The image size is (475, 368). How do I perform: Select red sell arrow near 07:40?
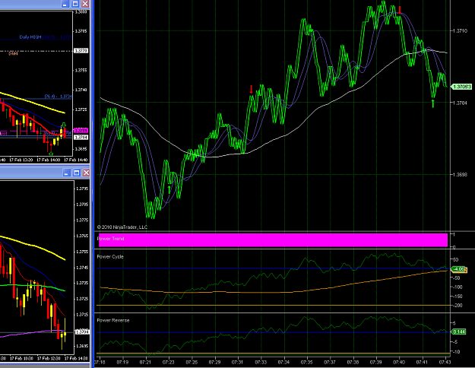(x=400, y=10)
